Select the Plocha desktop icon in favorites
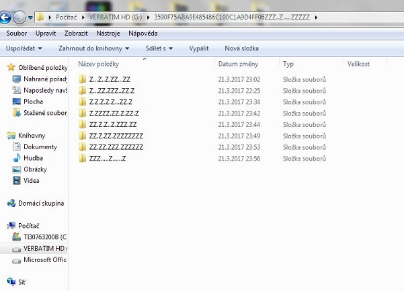 coord(18,101)
